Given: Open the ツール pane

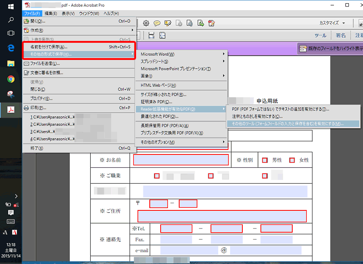Looking at the screenshot, I should [320, 35].
